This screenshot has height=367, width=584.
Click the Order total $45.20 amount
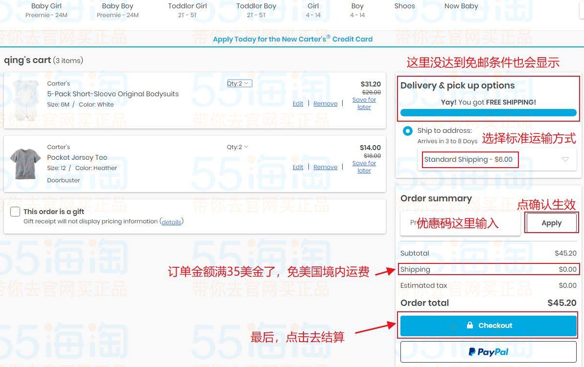[561, 302]
